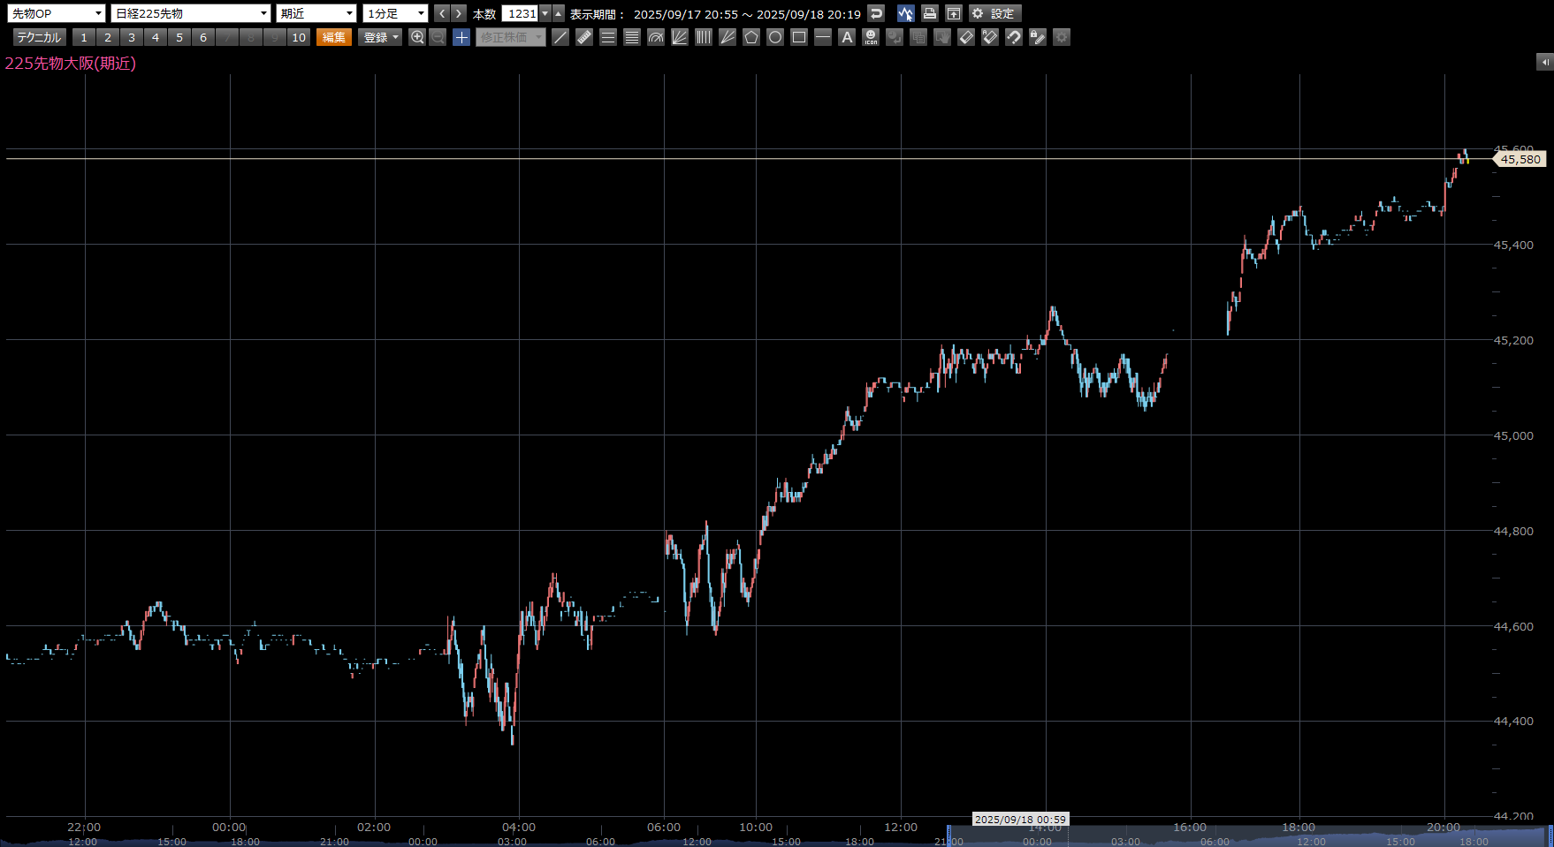Click the print chart icon
1554x847 pixels.
(x=929, y=13)
